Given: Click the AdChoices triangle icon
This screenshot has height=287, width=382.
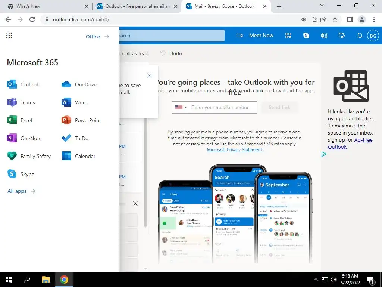Looking at the screenshot, I should pos(324,154).
